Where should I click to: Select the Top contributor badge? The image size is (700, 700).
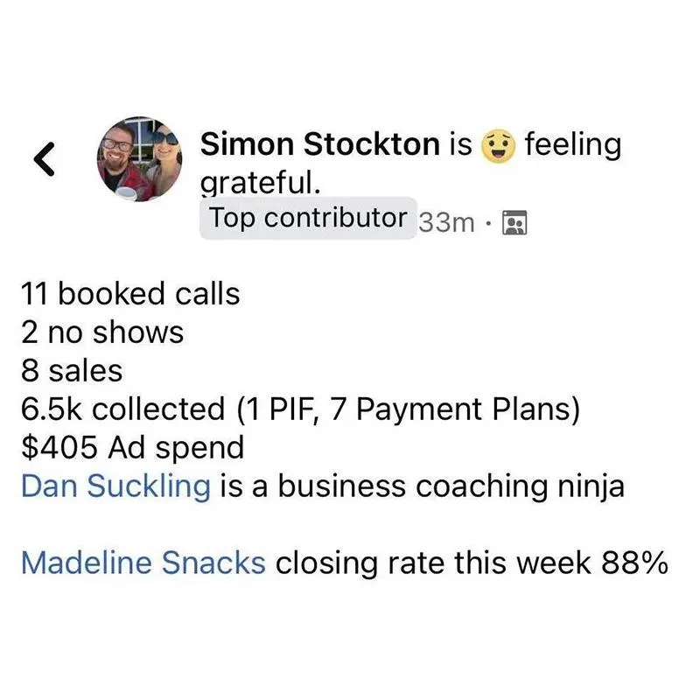click(x=308, y=218)
